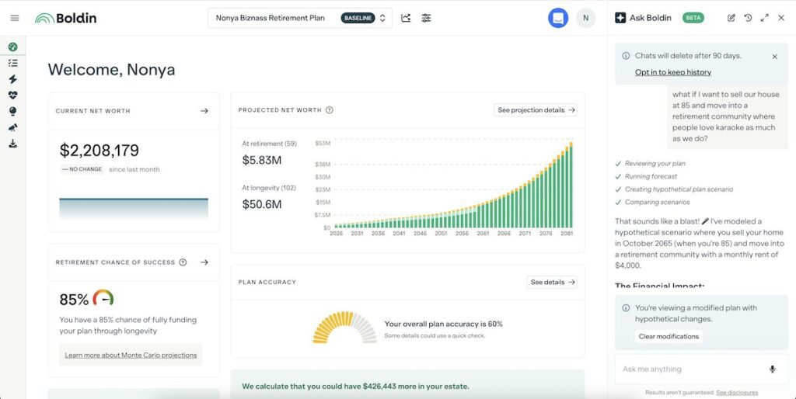Click the BASELINE badge
Viewport: 796px width, 399px height.
(x=358, y=18)
